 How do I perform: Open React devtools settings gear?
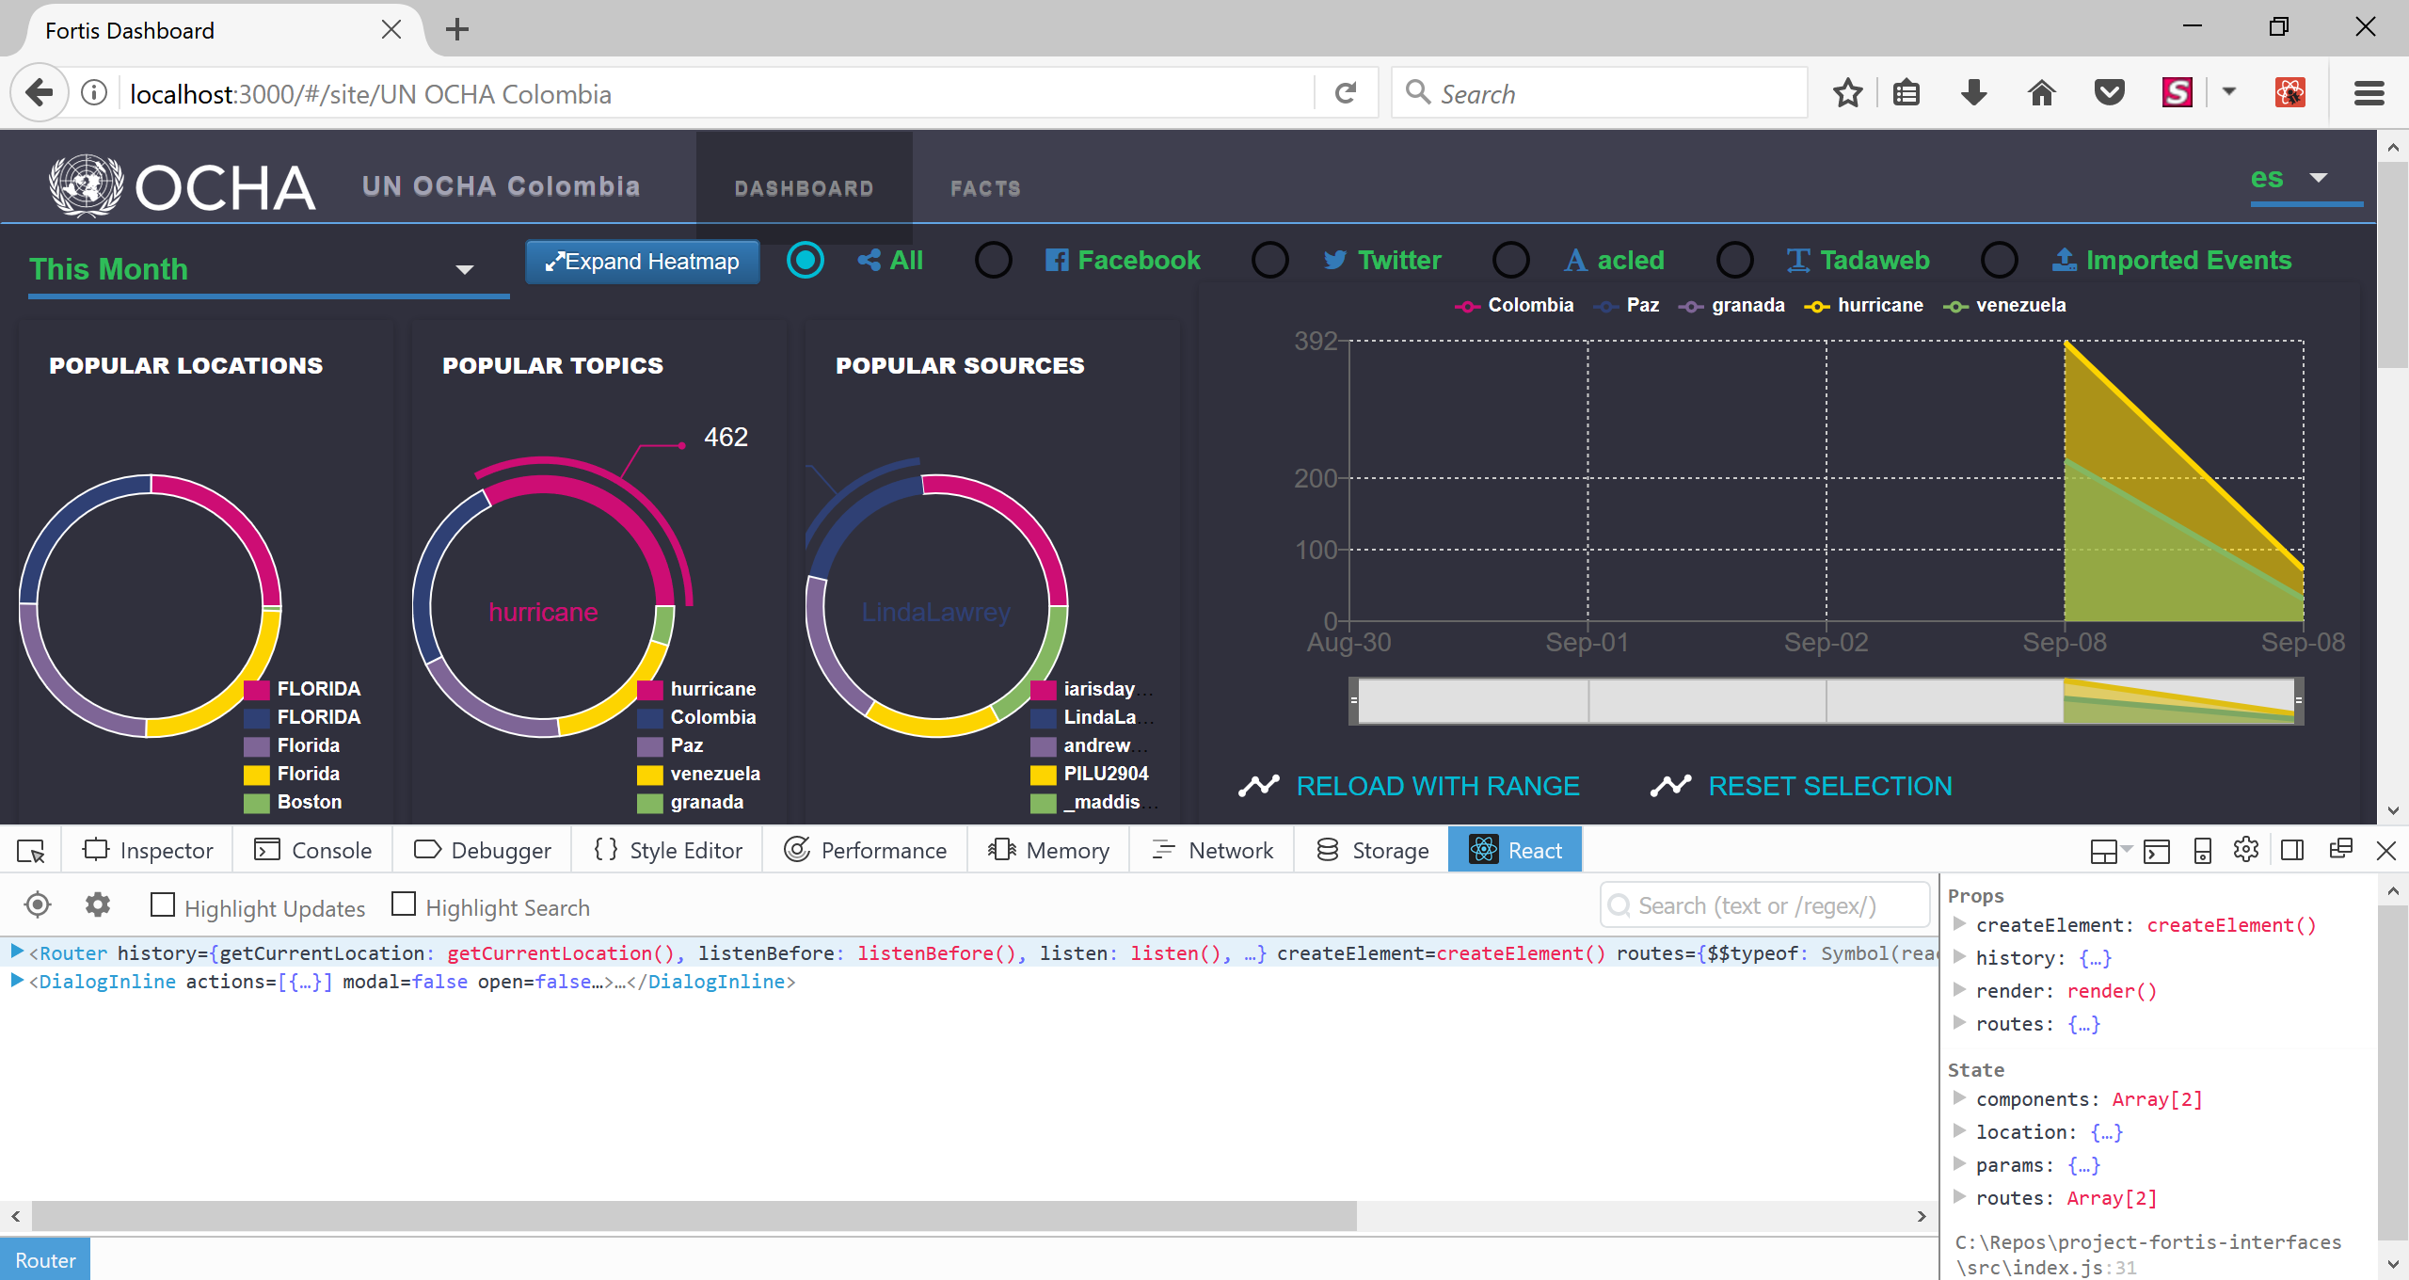(98, 905)
